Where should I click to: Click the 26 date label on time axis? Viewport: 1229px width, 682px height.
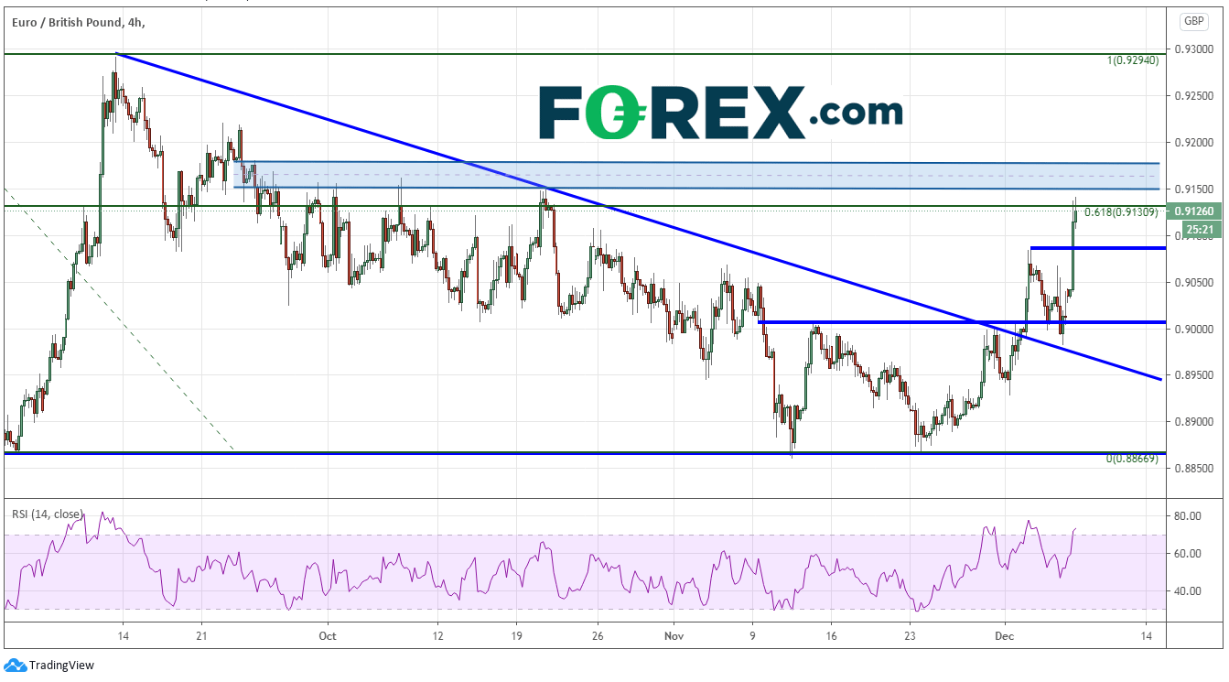click(x=597, y=636)
